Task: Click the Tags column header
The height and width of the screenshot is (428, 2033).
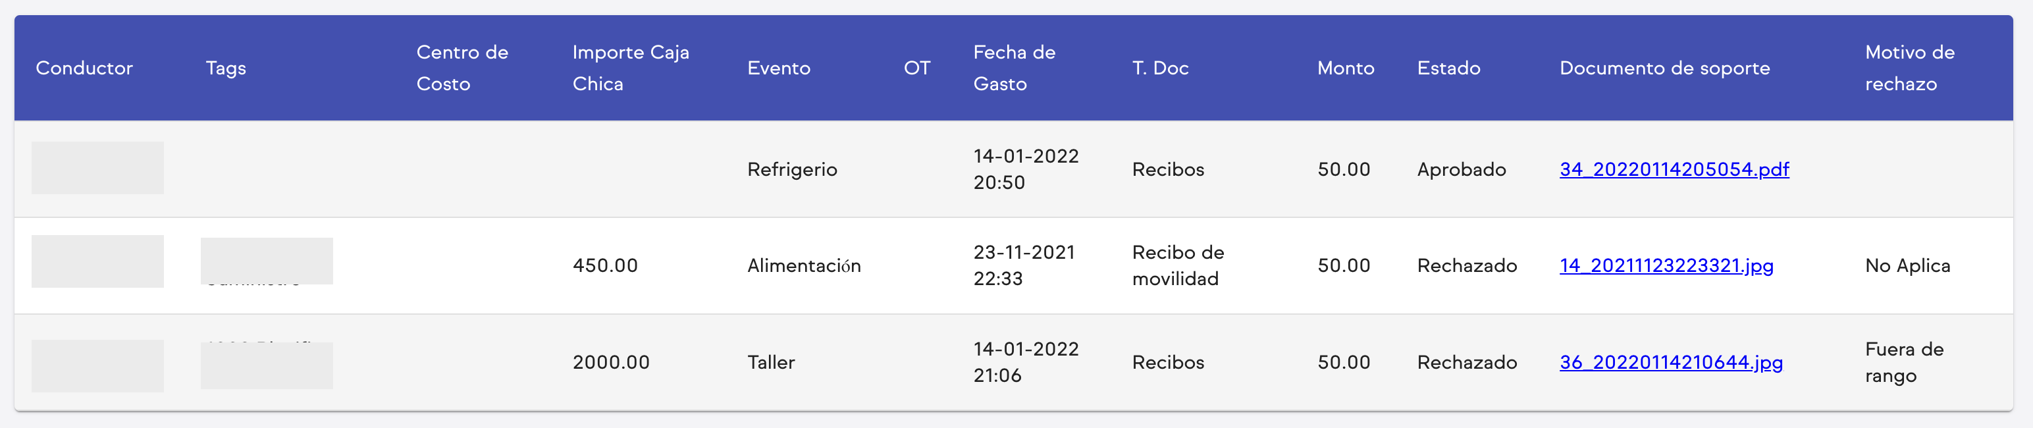Action: click(226, 68)
